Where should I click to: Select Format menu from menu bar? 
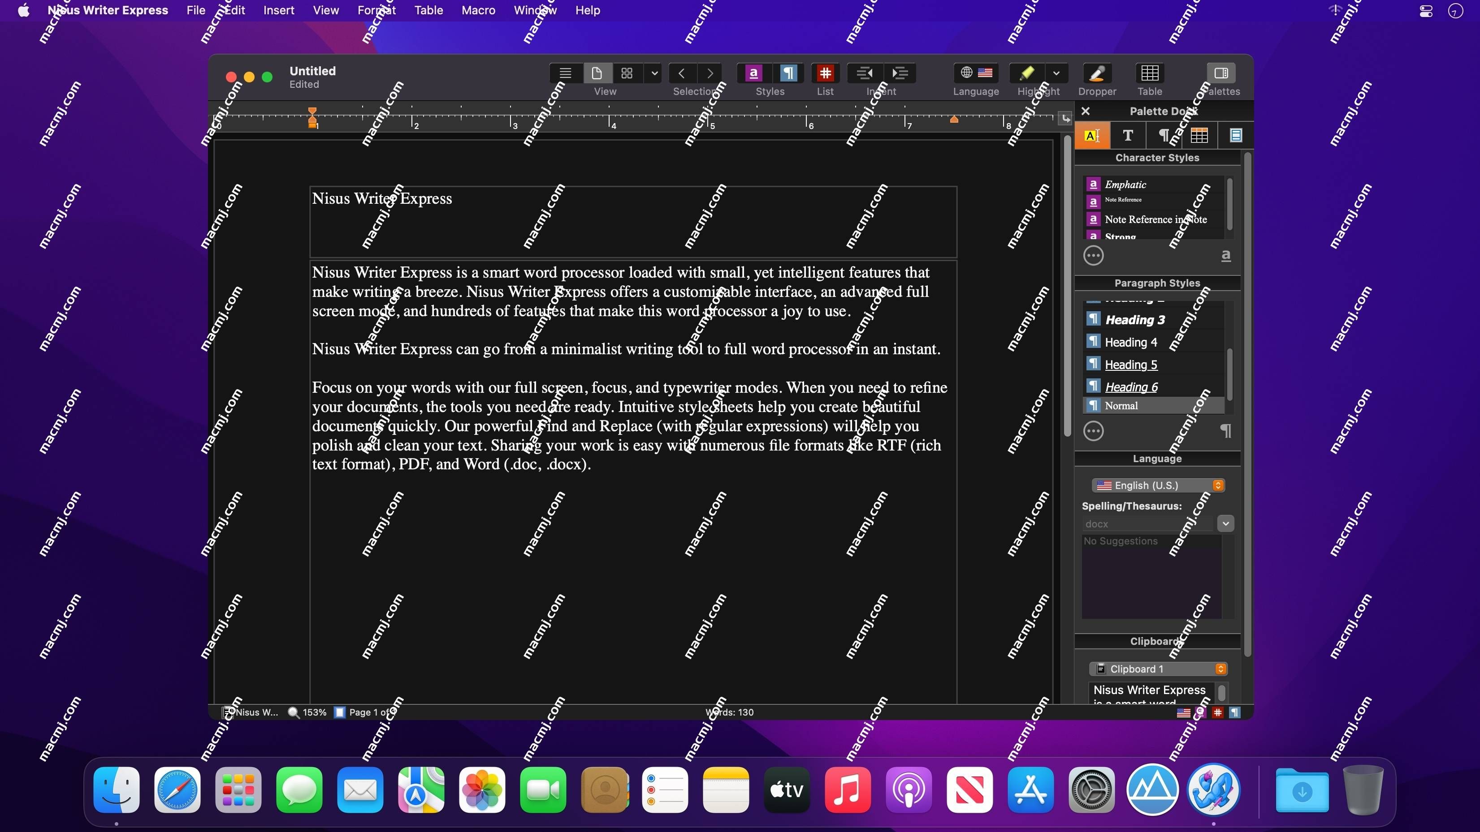pyautogui.click(x=377, y=10)
